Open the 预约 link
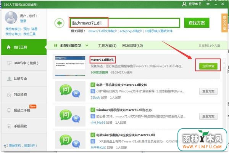The width and height of the screenshot is (229, 153). [26, 29]
